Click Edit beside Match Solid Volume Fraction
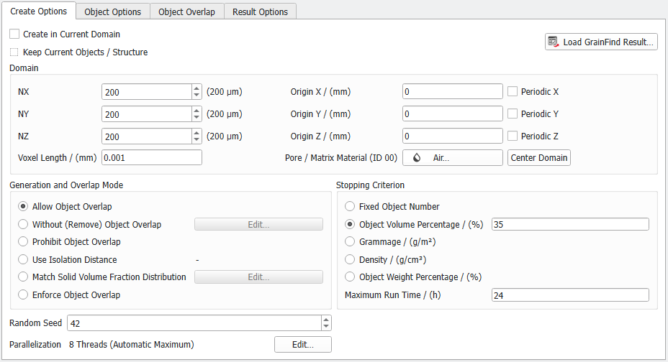This screenshot has height=362, width=668. click(258, 277)
